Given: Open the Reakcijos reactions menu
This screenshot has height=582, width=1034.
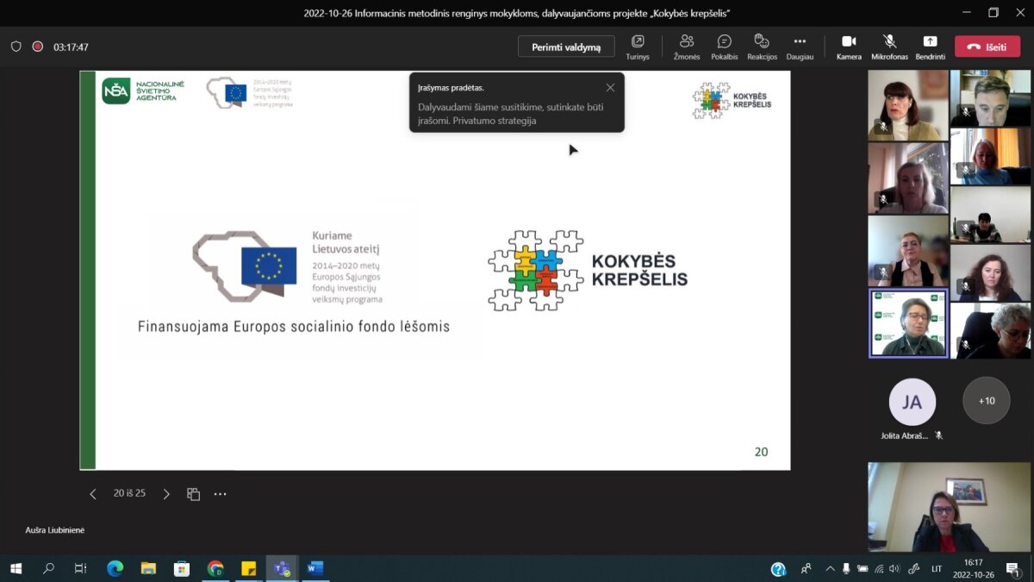Looking at the screenshot, I should click(762, 47).
